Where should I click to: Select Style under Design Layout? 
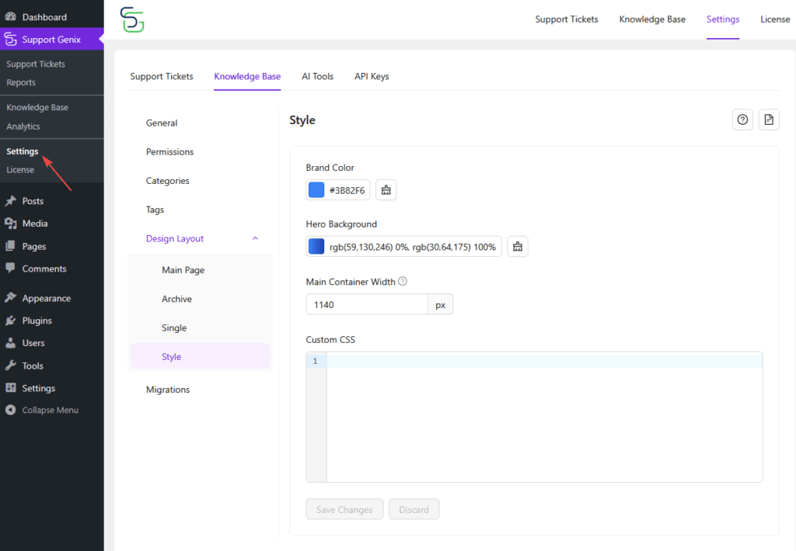tap(201, 356)
